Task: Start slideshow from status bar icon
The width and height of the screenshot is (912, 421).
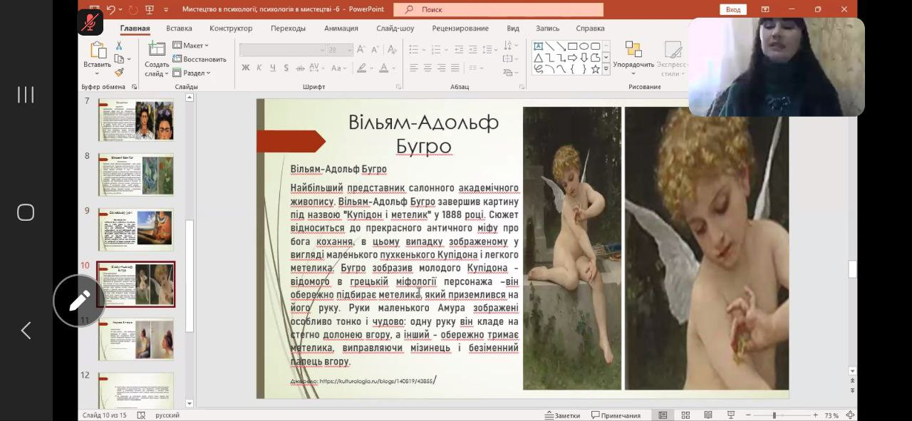Action: click(x=730, y=415)
